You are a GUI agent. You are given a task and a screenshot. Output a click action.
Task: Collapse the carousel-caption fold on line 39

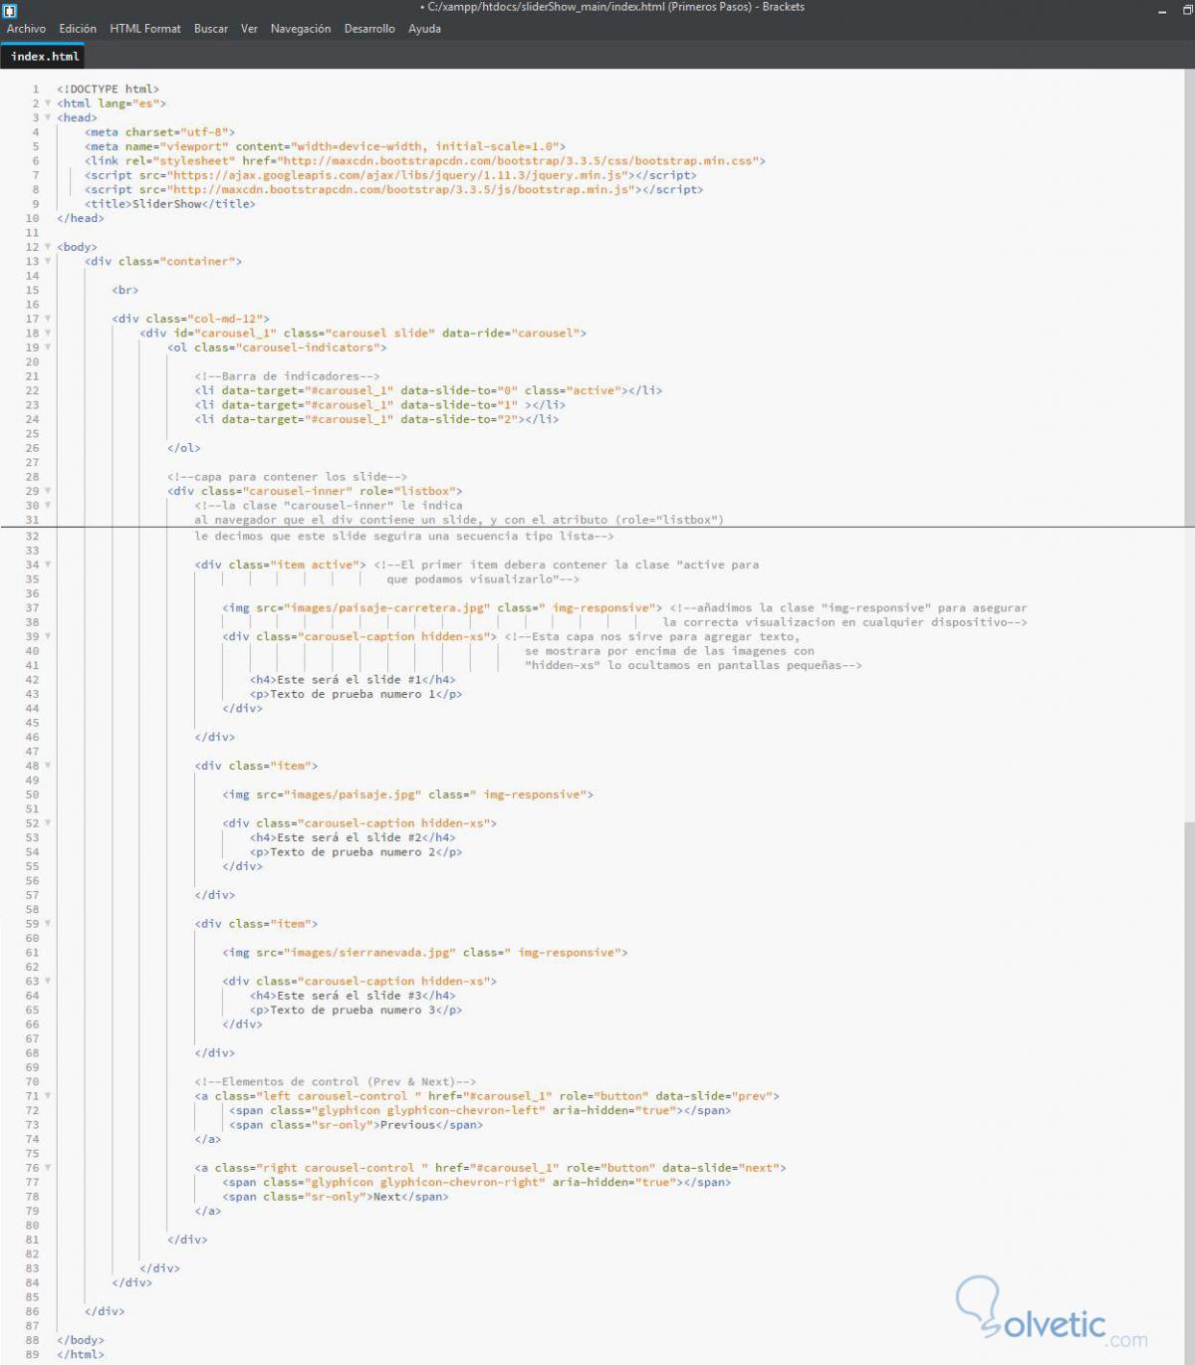[48, 636]
